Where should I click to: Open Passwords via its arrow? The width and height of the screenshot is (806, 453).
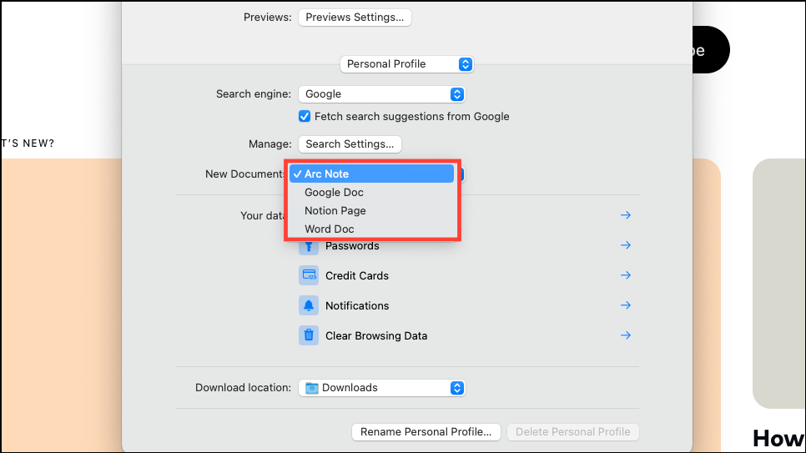[x=626, y=245]
